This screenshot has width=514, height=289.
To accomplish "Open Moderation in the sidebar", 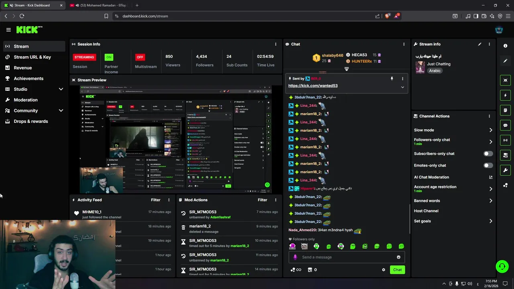I will coord(34,100).
